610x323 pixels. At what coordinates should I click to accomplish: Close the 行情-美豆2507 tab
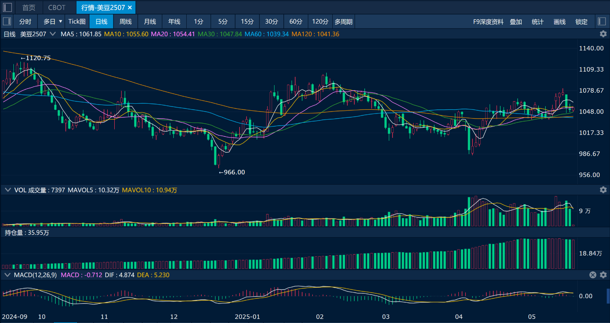pyautogui.click(x=130, y=8)
